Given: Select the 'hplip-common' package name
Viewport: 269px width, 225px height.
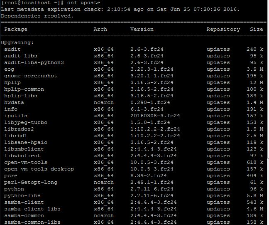Looking at the screenshot, I should [x=24, y=89].
